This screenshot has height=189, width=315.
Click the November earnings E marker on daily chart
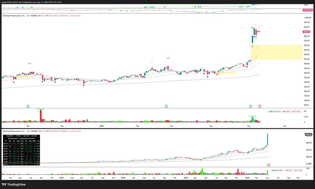(x=28, y=106)
